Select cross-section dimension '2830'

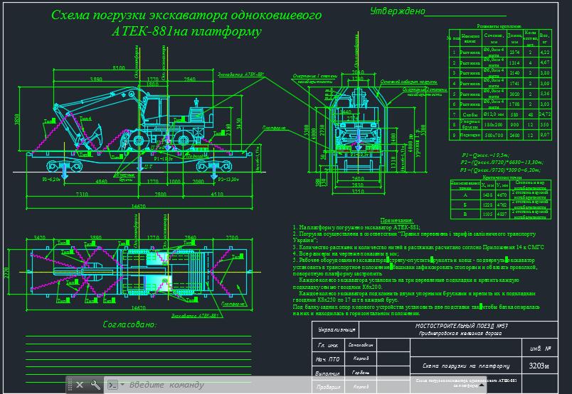click(358, 185)
